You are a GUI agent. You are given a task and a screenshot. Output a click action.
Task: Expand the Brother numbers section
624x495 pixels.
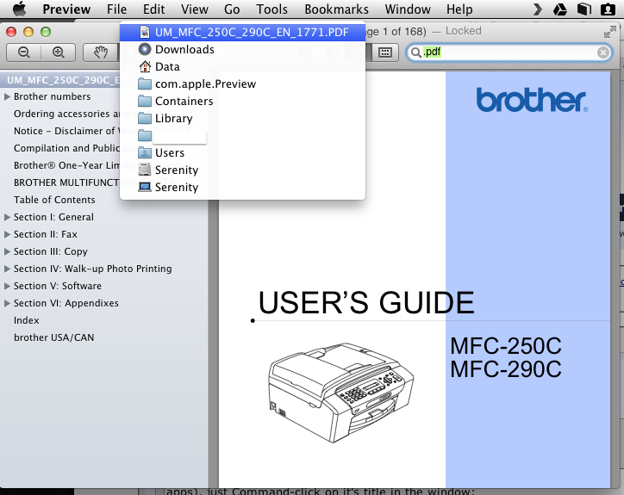(x=7, y=96)
